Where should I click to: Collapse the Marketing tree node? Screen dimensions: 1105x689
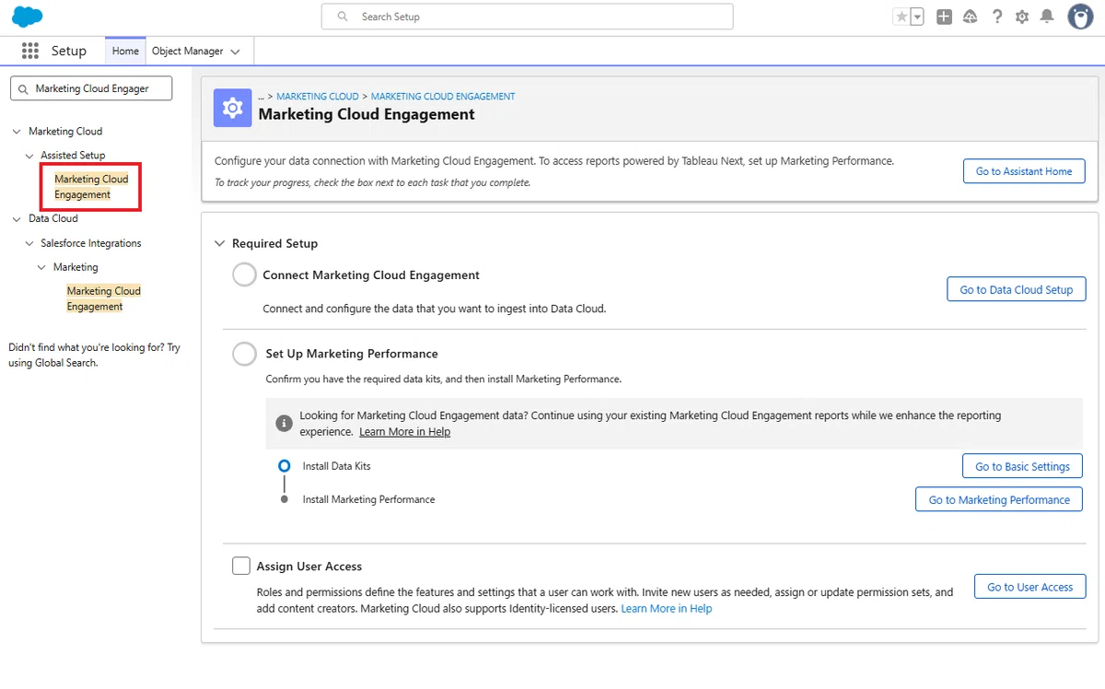point(41,267)
